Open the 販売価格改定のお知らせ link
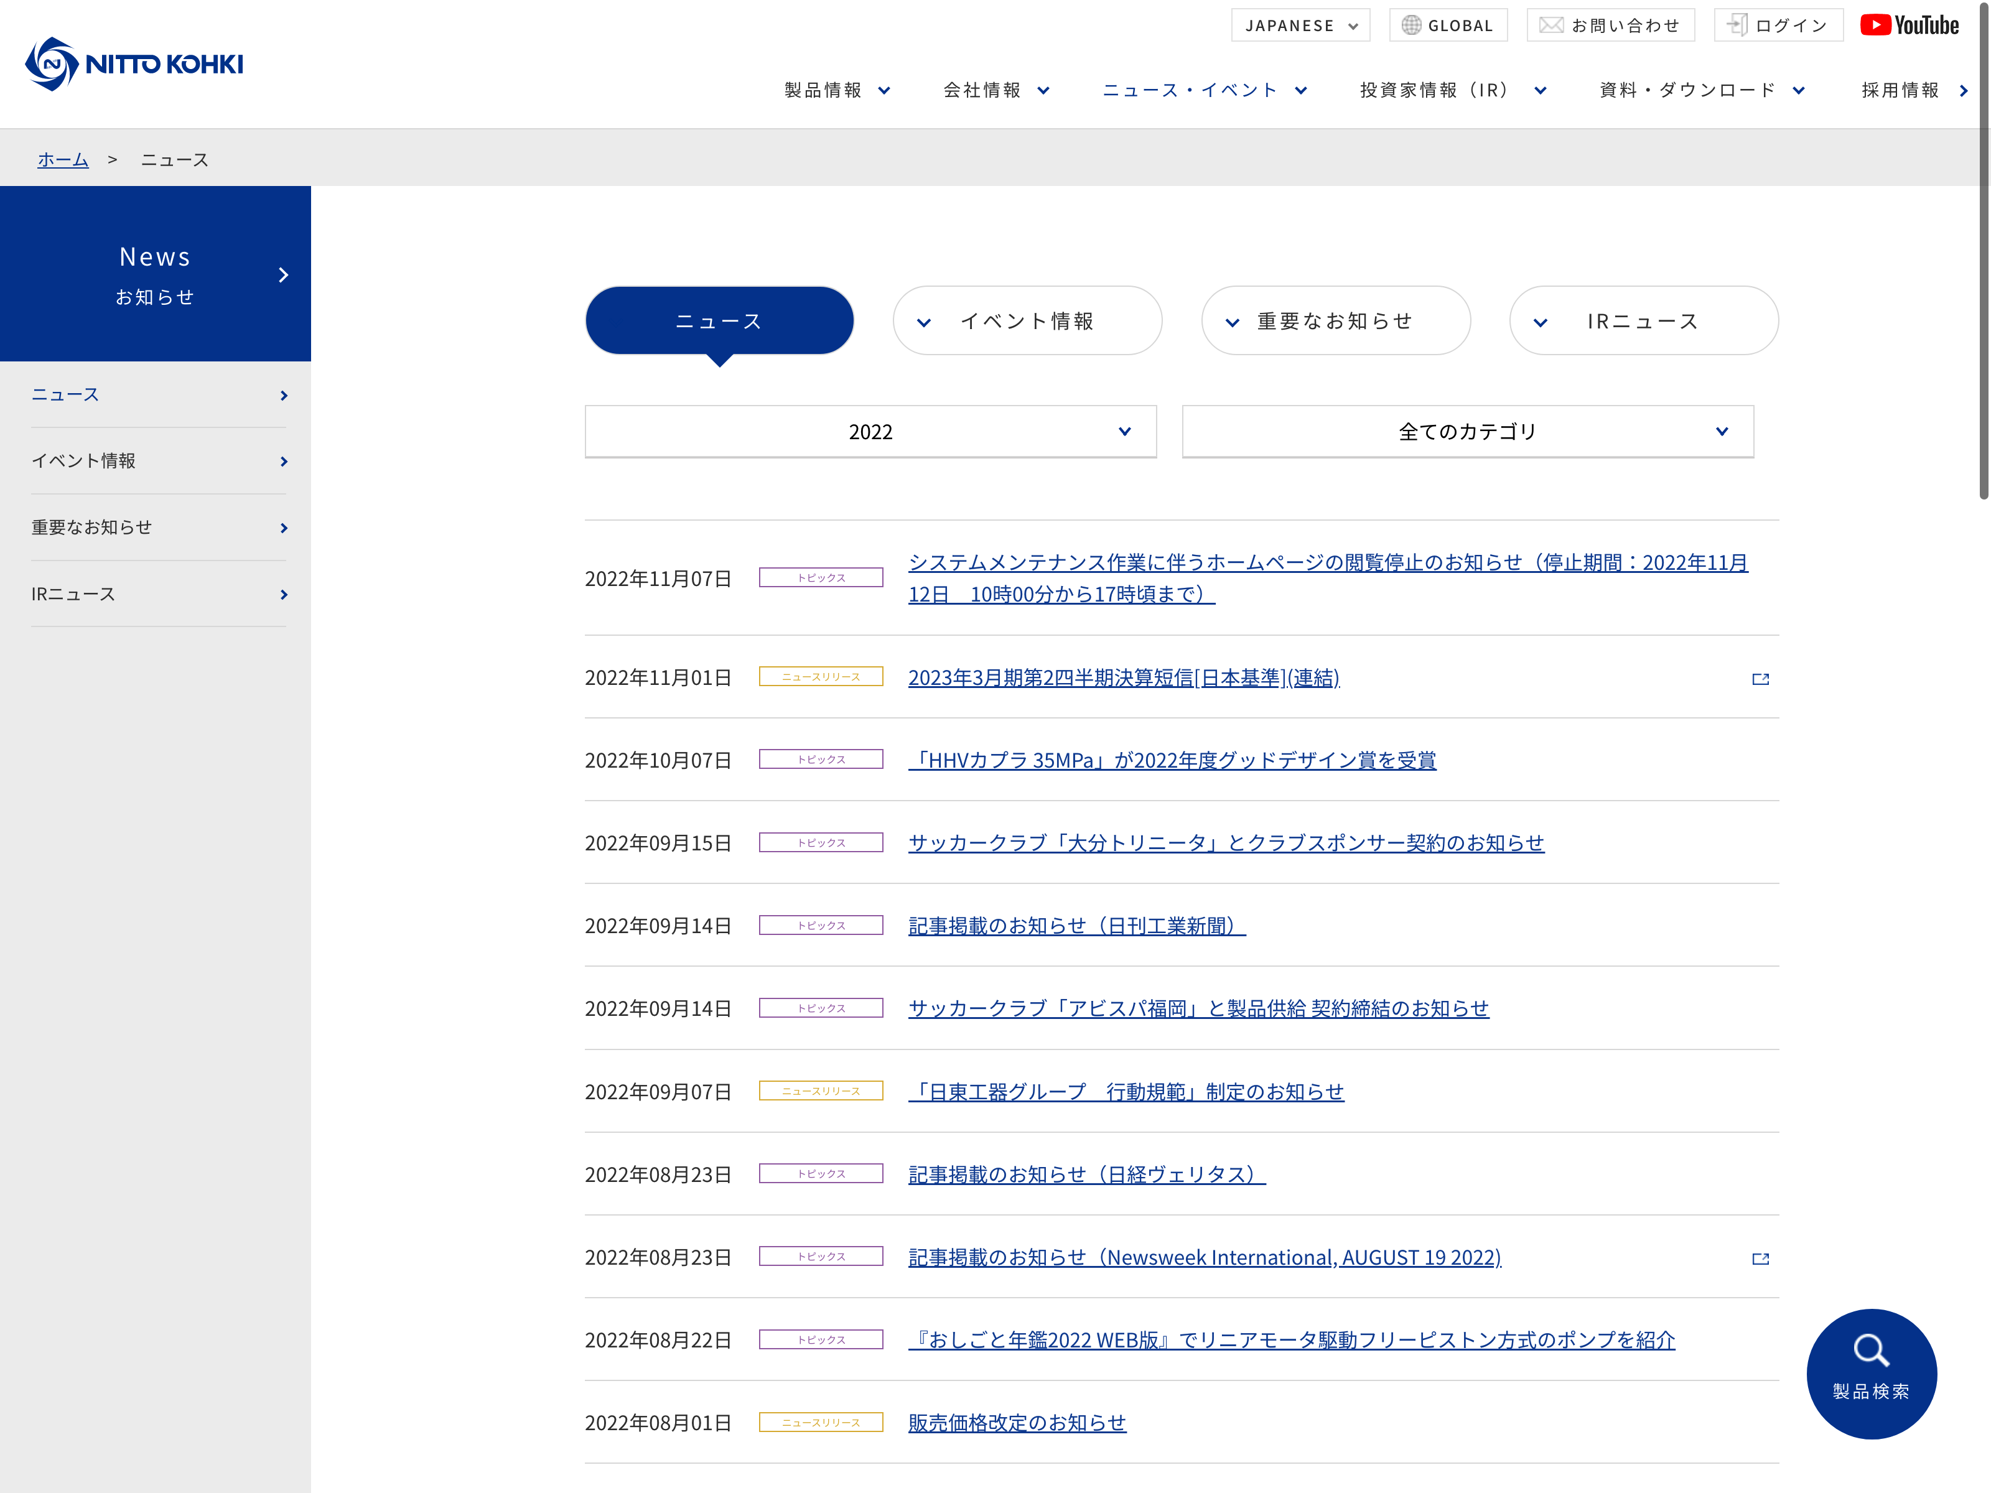1991x1493 pixels. (1016, 1423)
